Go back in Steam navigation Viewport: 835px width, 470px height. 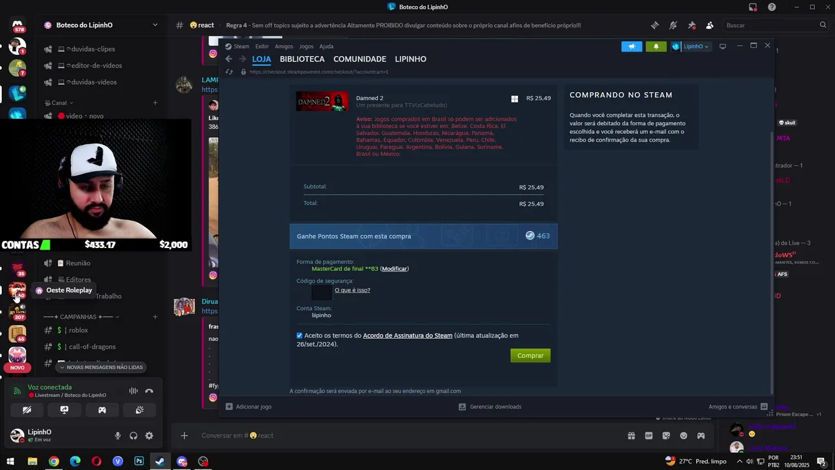[x=229, y=59]
